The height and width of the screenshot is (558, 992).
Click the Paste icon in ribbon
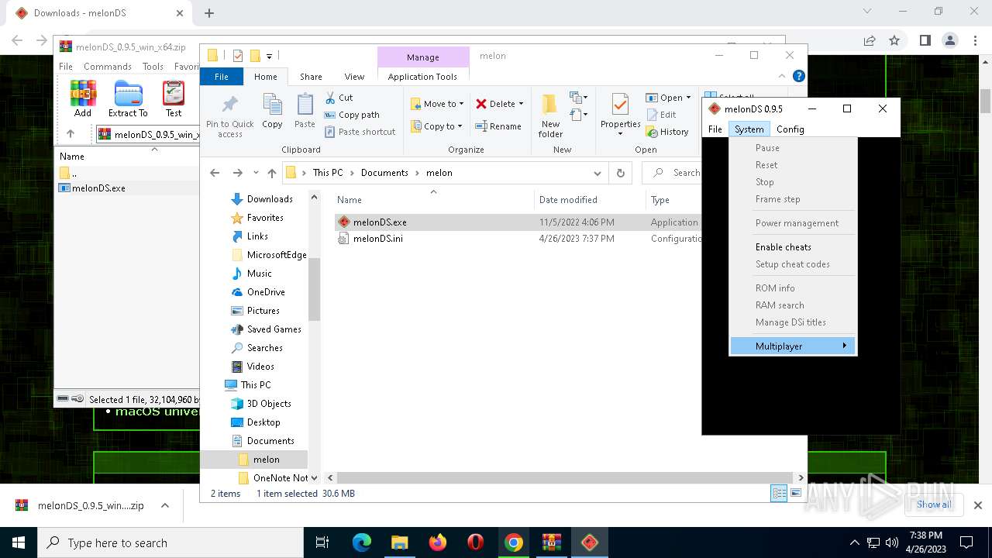coord(305,105)
